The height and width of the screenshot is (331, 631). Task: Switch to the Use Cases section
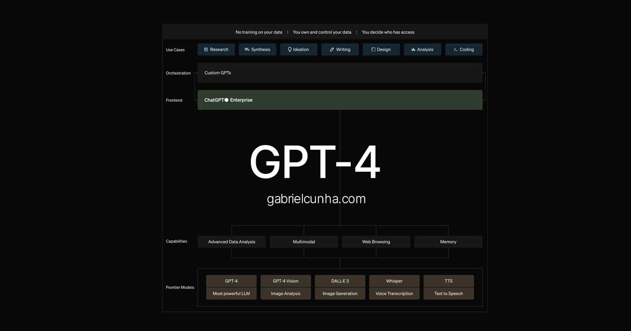pos(175,49)
